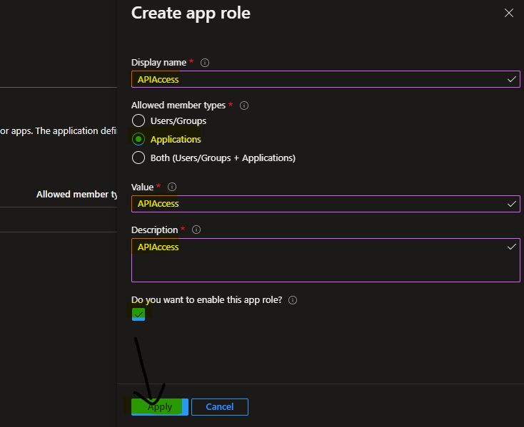Click the Allowed member types column header in background
Viewport: 524px width, 427px height.
(x=77, y=194)
